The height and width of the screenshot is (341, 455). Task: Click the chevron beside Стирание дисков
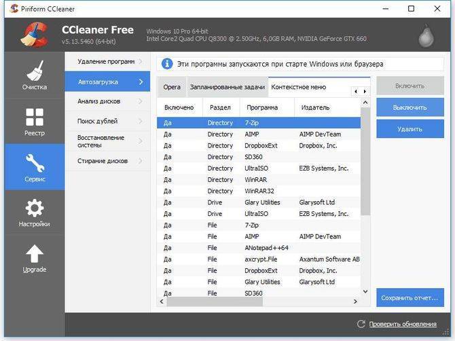pos(141,161)
